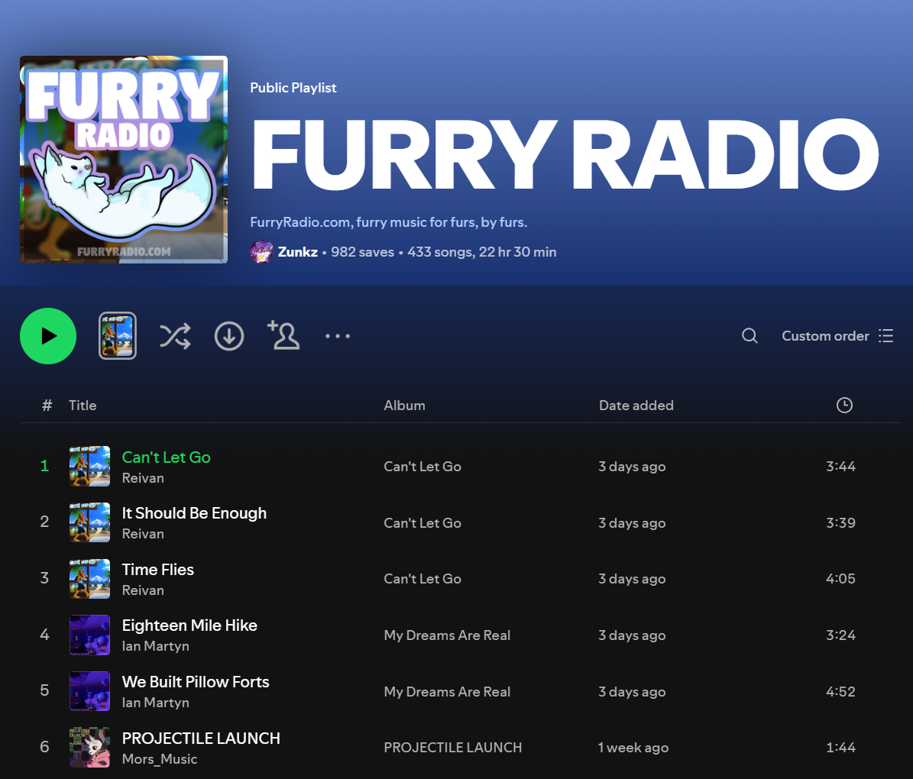The image size is (913, 779).
Task: Open the Reivan artist link under Time Flies
Action: (143, 590)
